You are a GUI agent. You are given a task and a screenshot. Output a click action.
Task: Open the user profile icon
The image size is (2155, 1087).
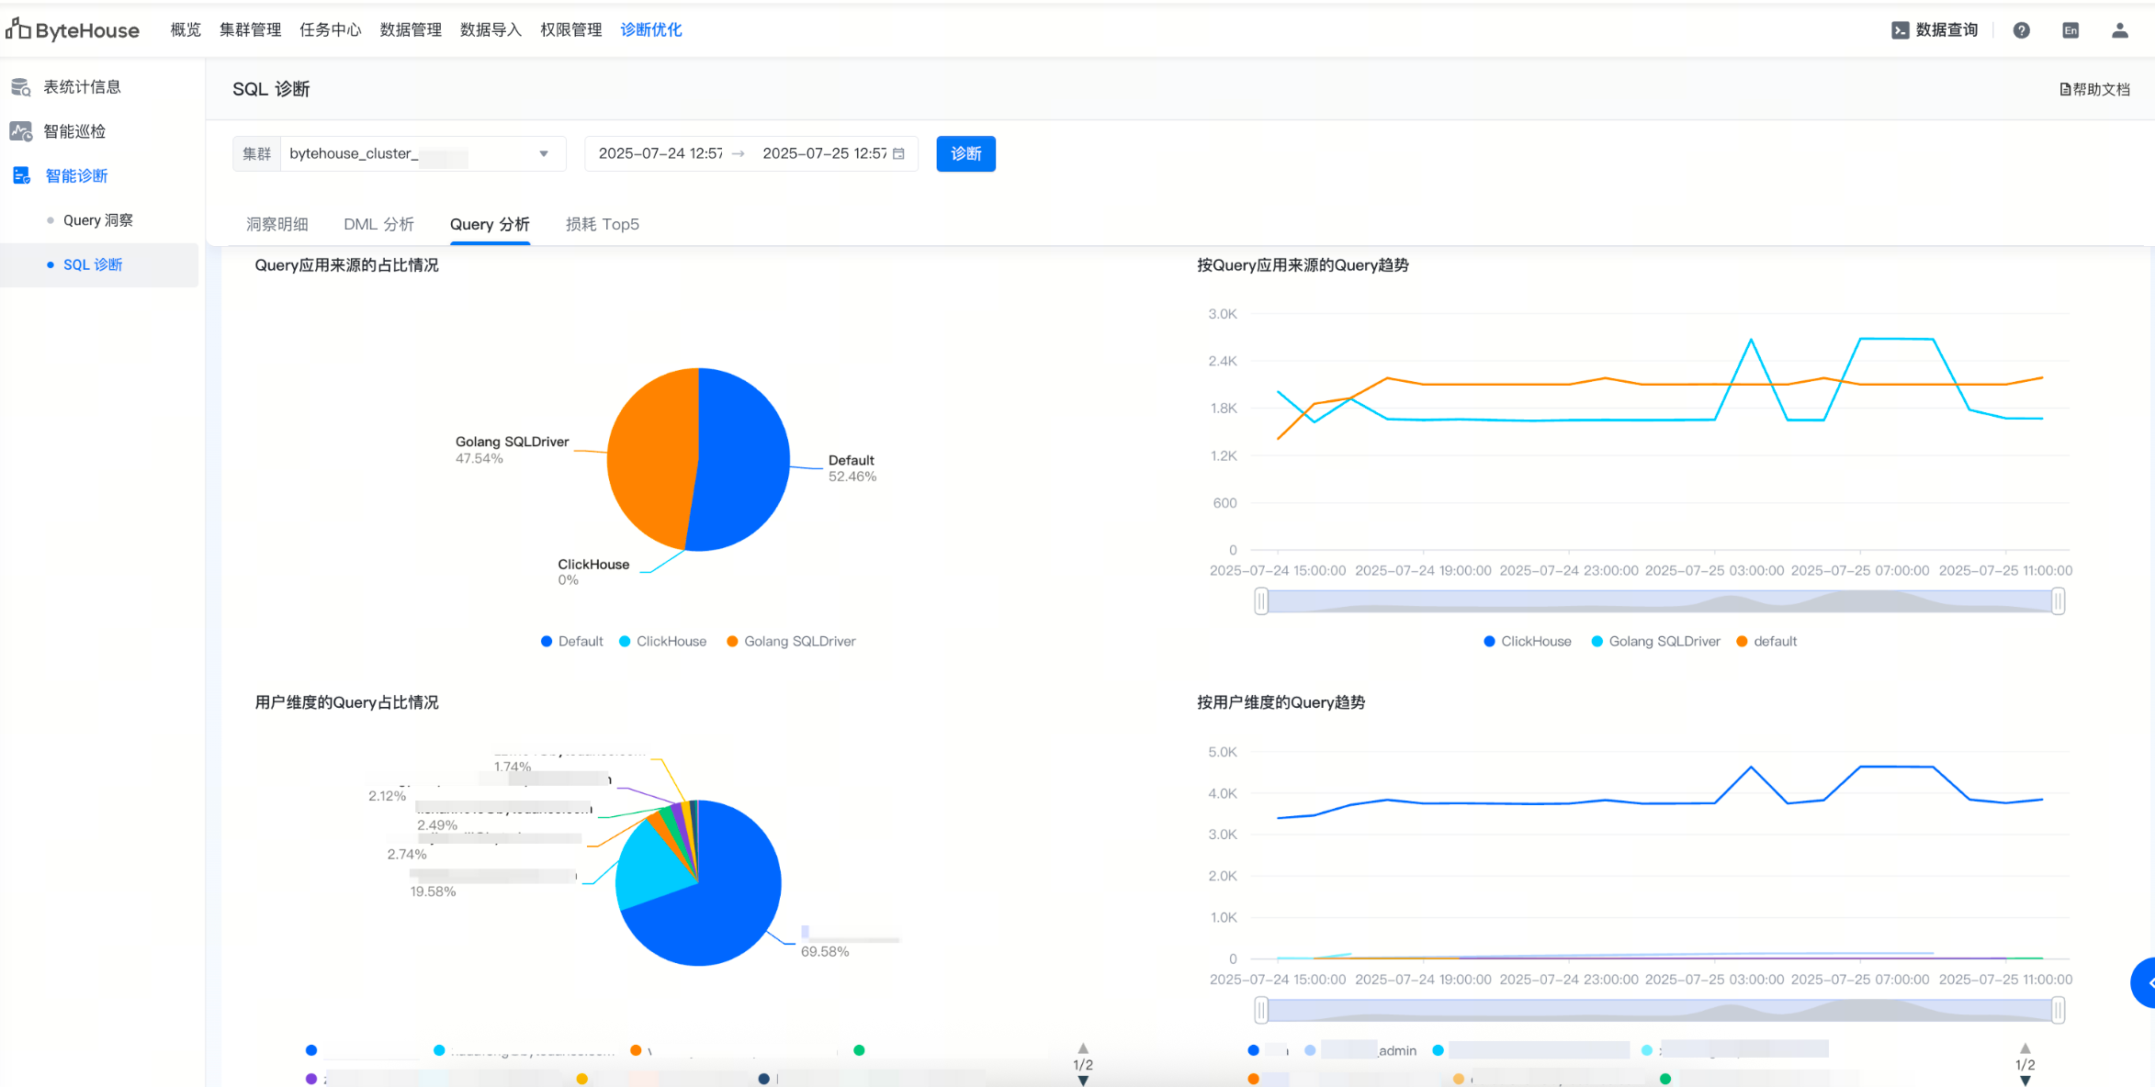tap(2119, 30)
